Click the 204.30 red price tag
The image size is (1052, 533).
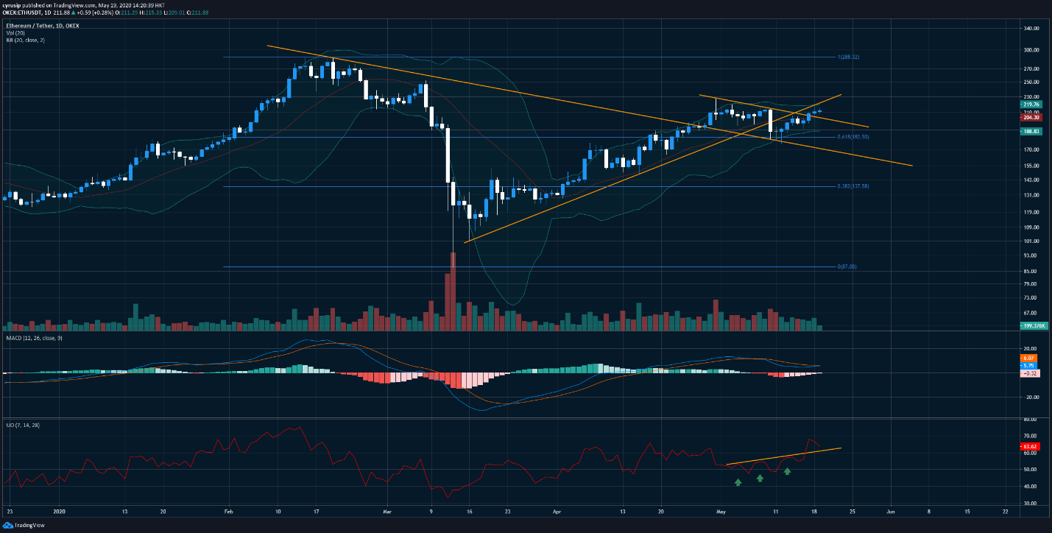click(x=1031, y=117)
